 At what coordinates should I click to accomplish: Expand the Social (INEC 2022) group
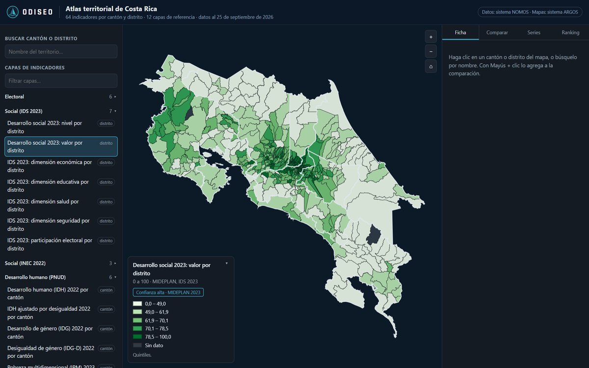click(x=61, y=263)
